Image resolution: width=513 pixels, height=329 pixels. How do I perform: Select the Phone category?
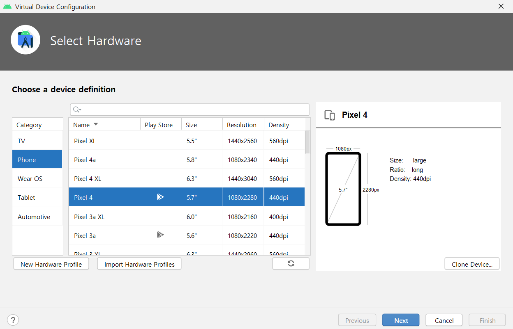click(37, 159)
